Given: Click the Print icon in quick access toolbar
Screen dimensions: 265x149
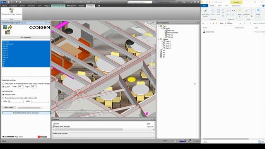Looking at the screenshot, I should tap(20, 2).
